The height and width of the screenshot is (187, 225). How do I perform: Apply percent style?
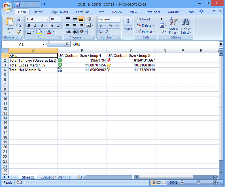click(x=110, y=25)
